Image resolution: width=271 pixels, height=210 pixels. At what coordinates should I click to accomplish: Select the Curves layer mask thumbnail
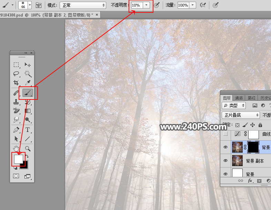[253, 134]
